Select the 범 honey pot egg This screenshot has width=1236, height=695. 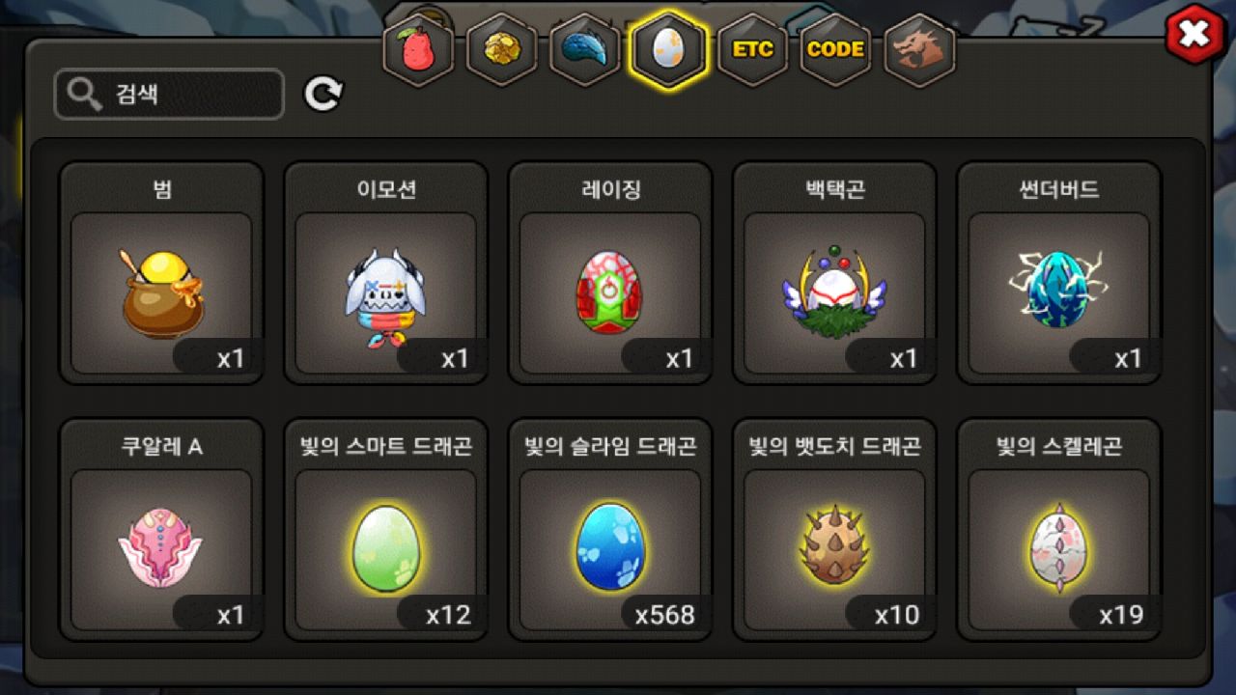tap(161, 273)
